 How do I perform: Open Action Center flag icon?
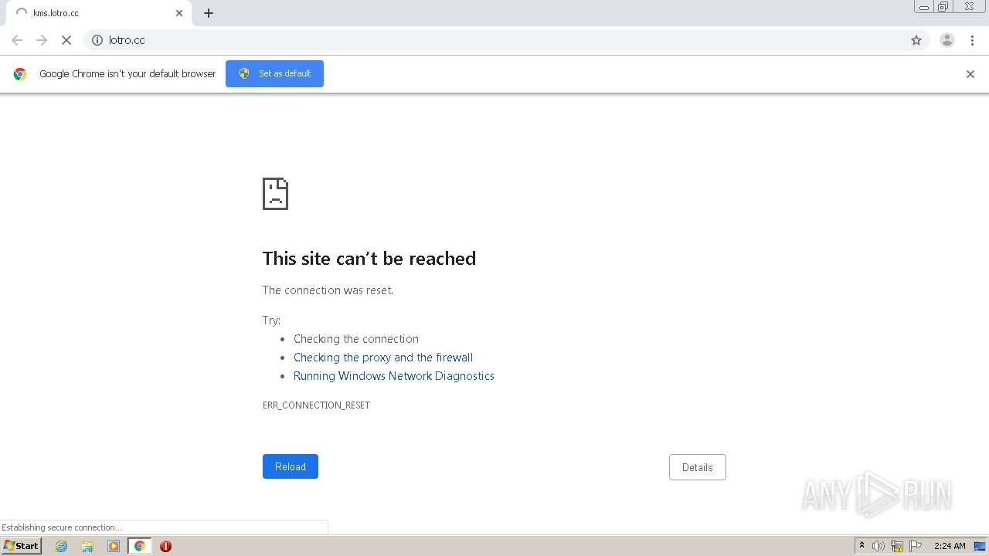(x=916, y=546)
